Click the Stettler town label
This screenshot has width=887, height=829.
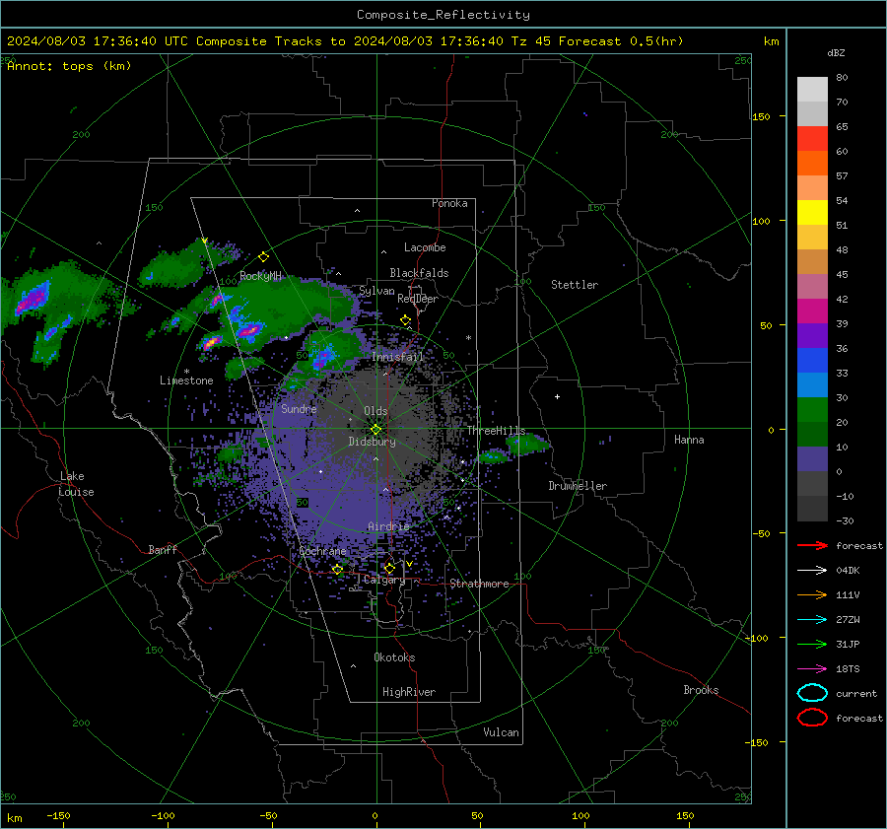(575, 285)
